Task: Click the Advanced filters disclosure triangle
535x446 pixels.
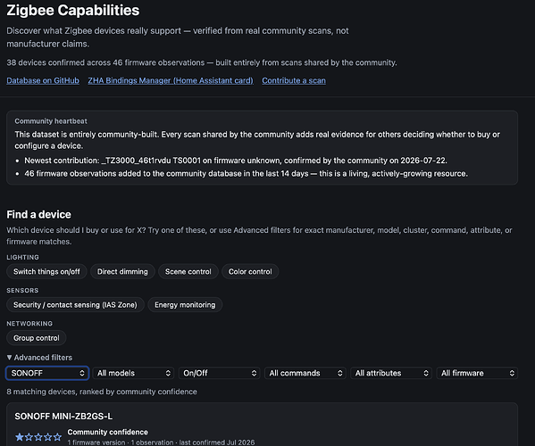Action: tap(9, 358)
